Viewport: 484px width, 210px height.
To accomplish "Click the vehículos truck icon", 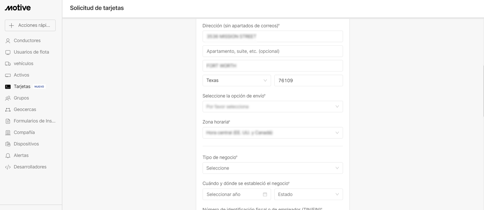I will point(8,64).
